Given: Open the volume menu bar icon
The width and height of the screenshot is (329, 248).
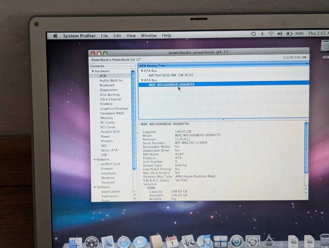Looking at the screenshot, I should 280,34.
